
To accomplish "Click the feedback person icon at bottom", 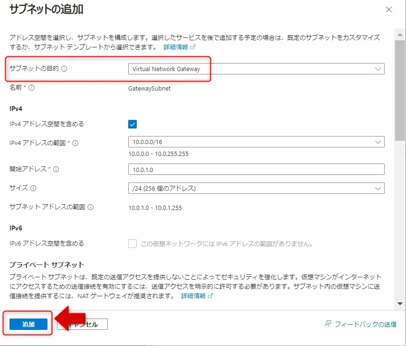I will pos(328,324).
